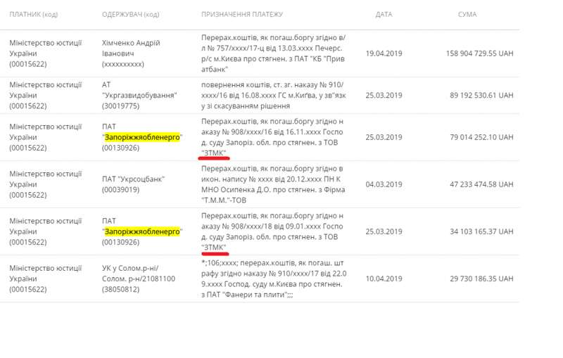Click the ПЛАТНИК (код) column header
Viewport: 563px width, 358px height.
(33, 14)
